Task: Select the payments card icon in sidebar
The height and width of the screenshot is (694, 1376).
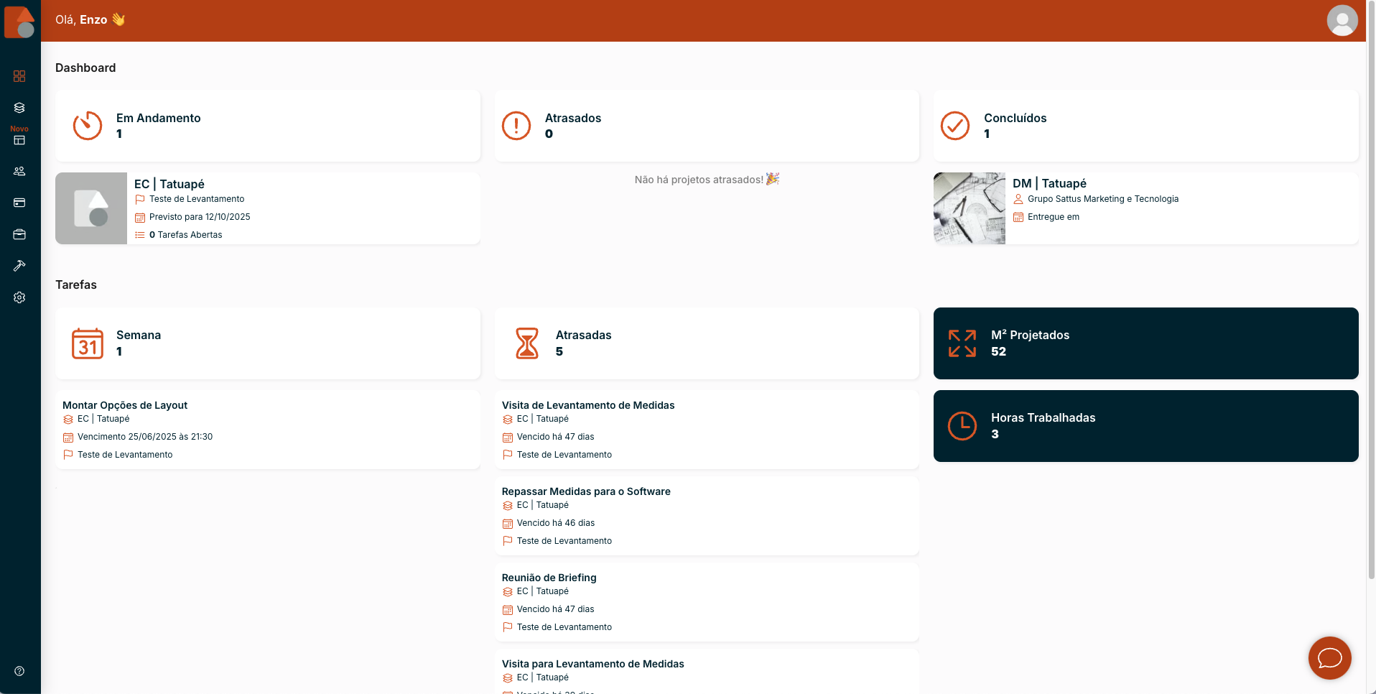Action: coord(19,203)
